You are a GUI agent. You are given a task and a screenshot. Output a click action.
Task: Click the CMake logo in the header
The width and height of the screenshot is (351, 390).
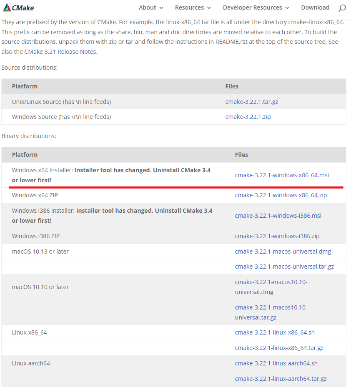pyautogui.click(x=18, y=8)
